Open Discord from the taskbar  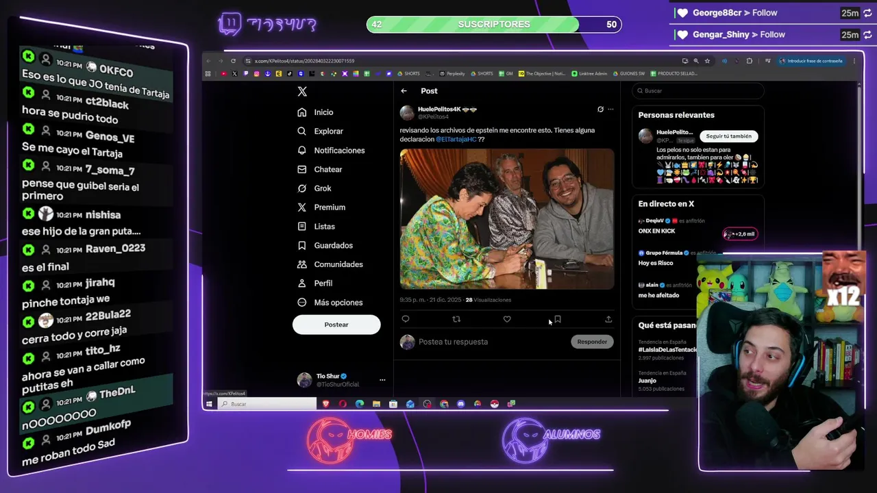click(460, 404)
